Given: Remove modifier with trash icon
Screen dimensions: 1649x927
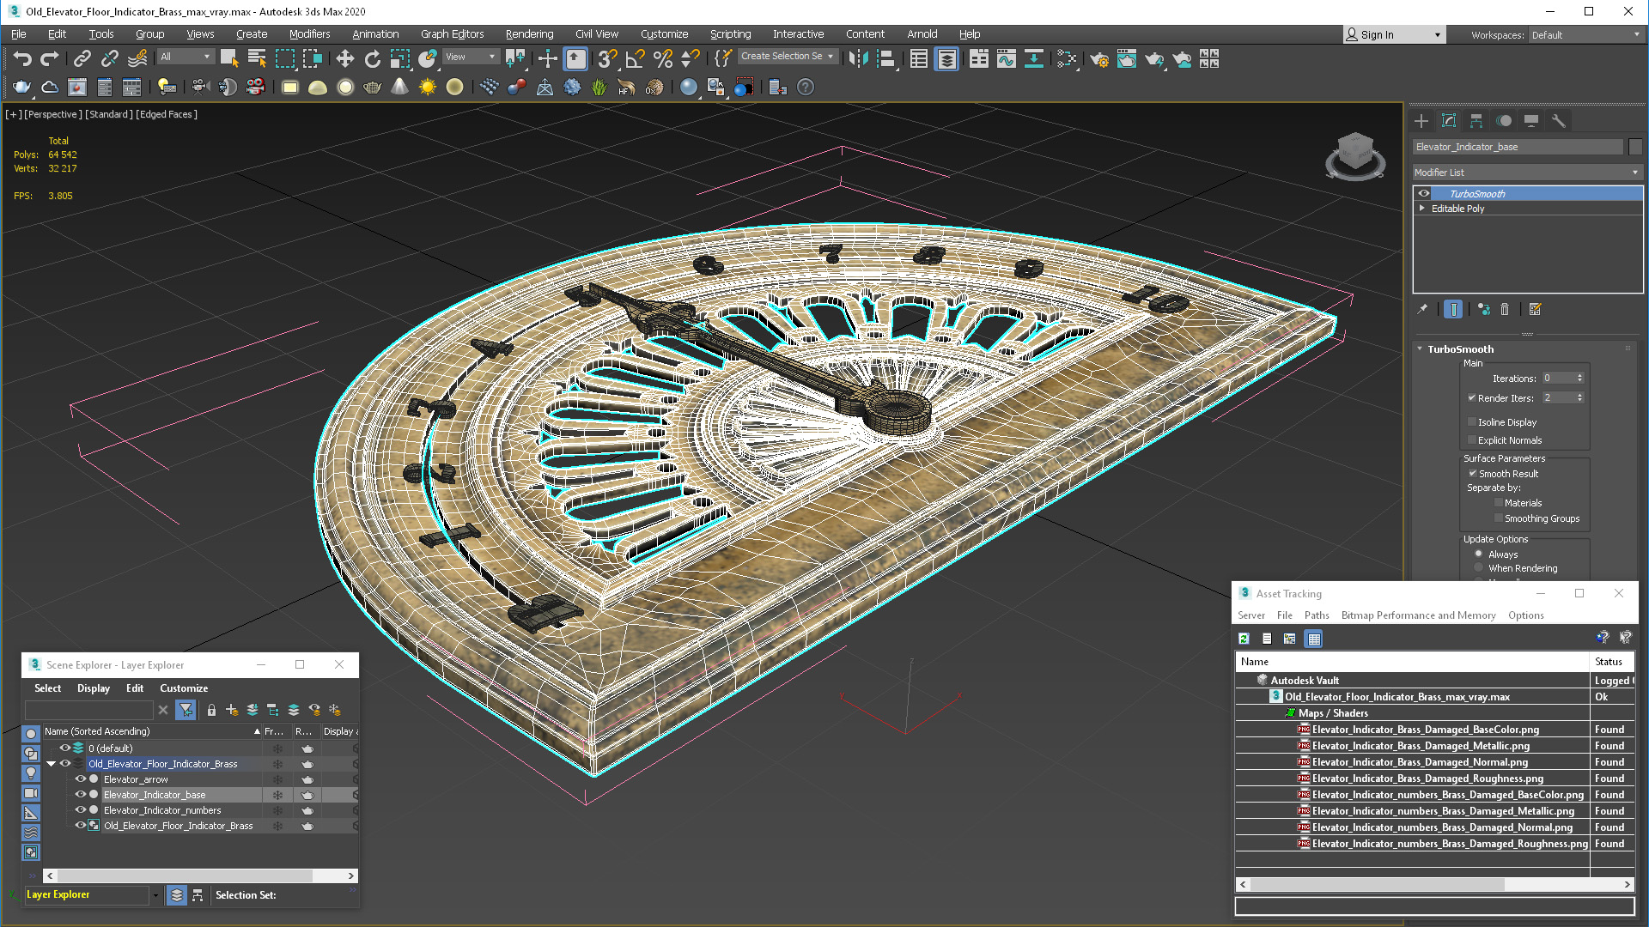Looking at the screenshot, I should pos(1505,309).
